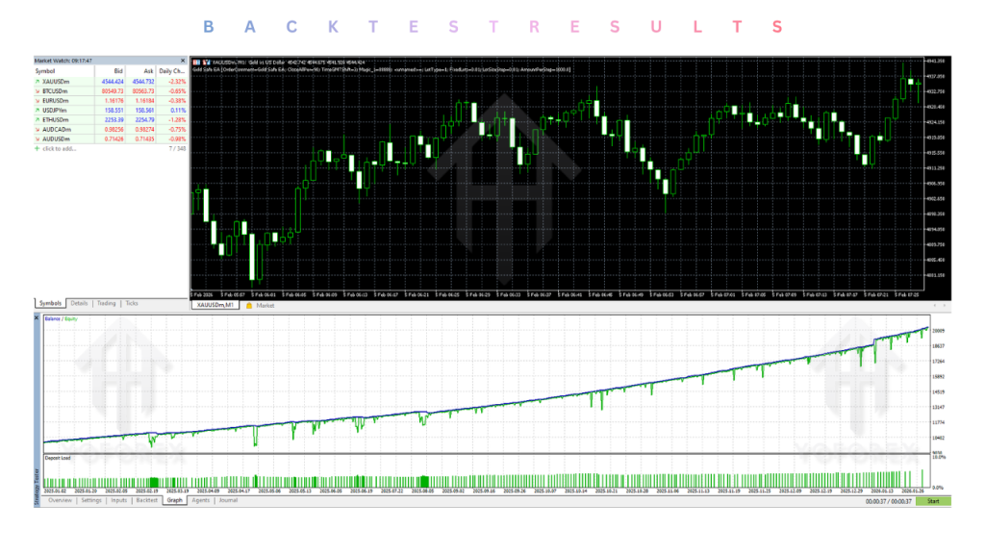The height and width of the screenshot is (554, 985).
Task: Switch to the Trading tab
Action: 106,303
